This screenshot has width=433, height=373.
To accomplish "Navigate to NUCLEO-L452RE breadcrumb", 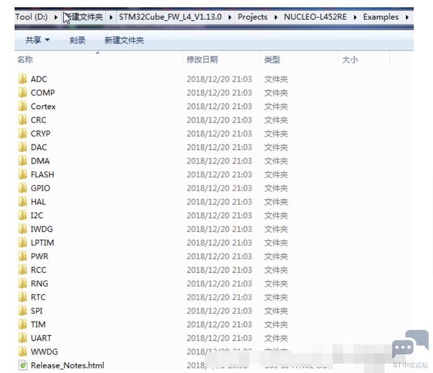I will pyautogui.click(x=315, y=17).
